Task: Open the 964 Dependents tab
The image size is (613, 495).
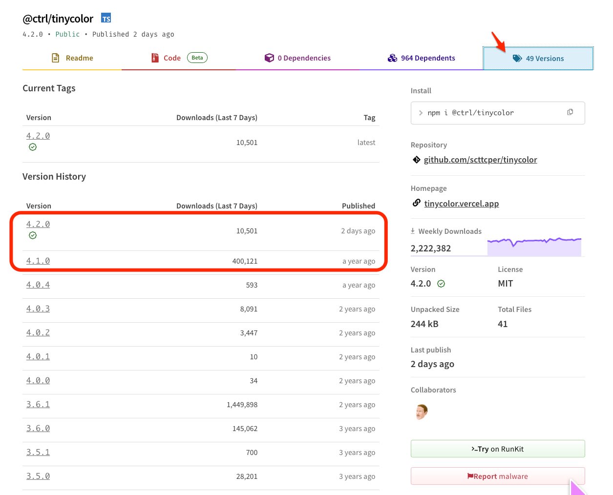Action: (x=421, y=58)
